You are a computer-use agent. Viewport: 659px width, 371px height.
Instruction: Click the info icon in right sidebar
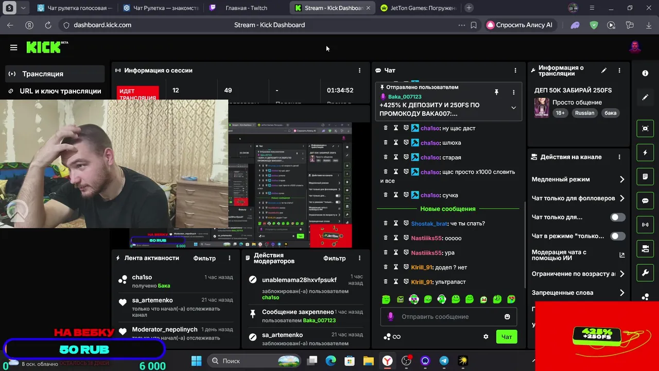click(x=645, y=73)
